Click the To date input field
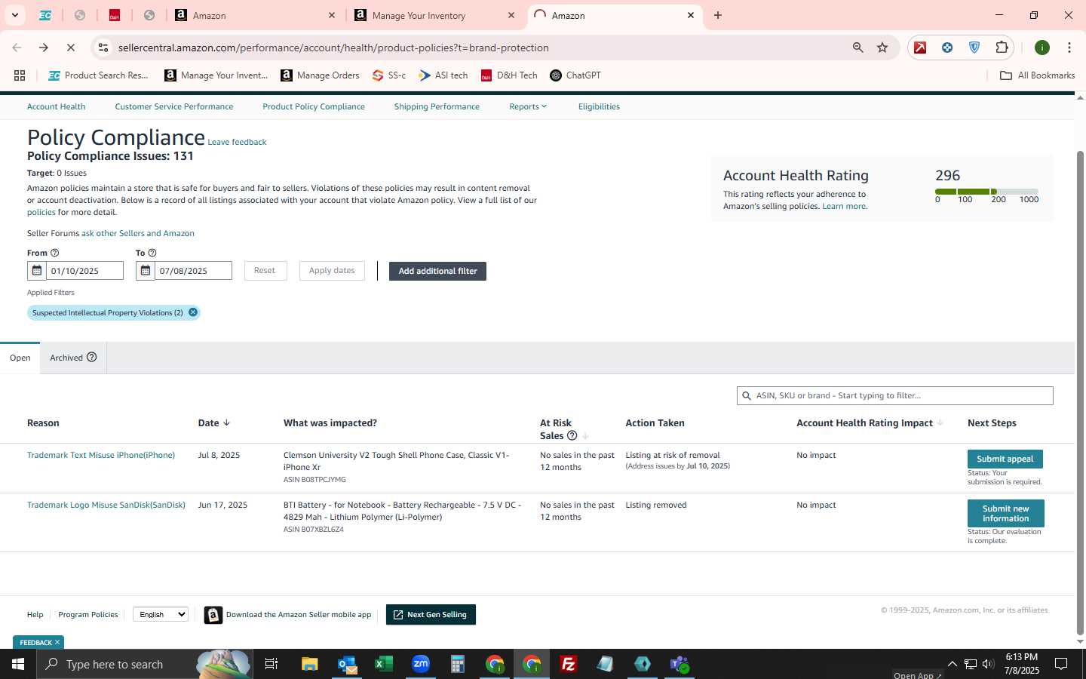Image resolution: width=1086 pixels, height=679 pixels. click(193, 271)
